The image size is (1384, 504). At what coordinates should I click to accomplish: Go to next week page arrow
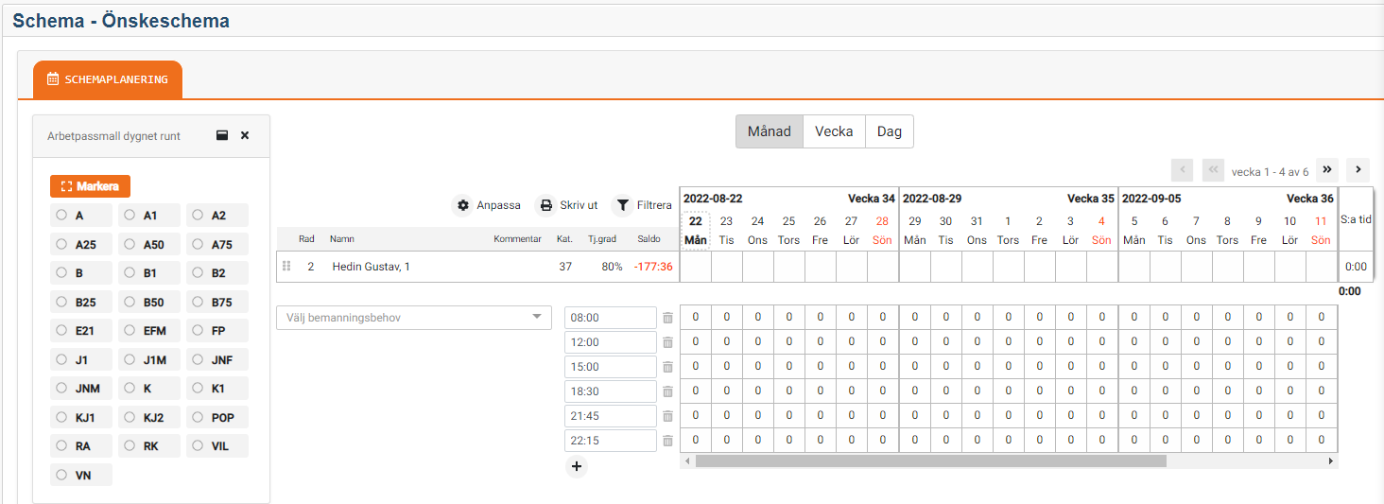click(x=1358, y=170)
